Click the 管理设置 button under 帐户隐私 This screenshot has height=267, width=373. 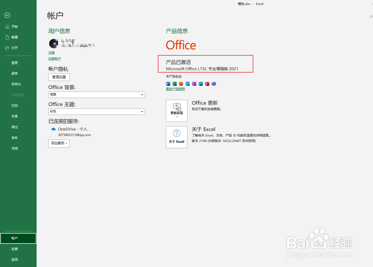(59, 77)
